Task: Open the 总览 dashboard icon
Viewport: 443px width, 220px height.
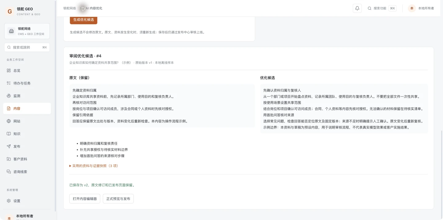Action: pos(9,70)
